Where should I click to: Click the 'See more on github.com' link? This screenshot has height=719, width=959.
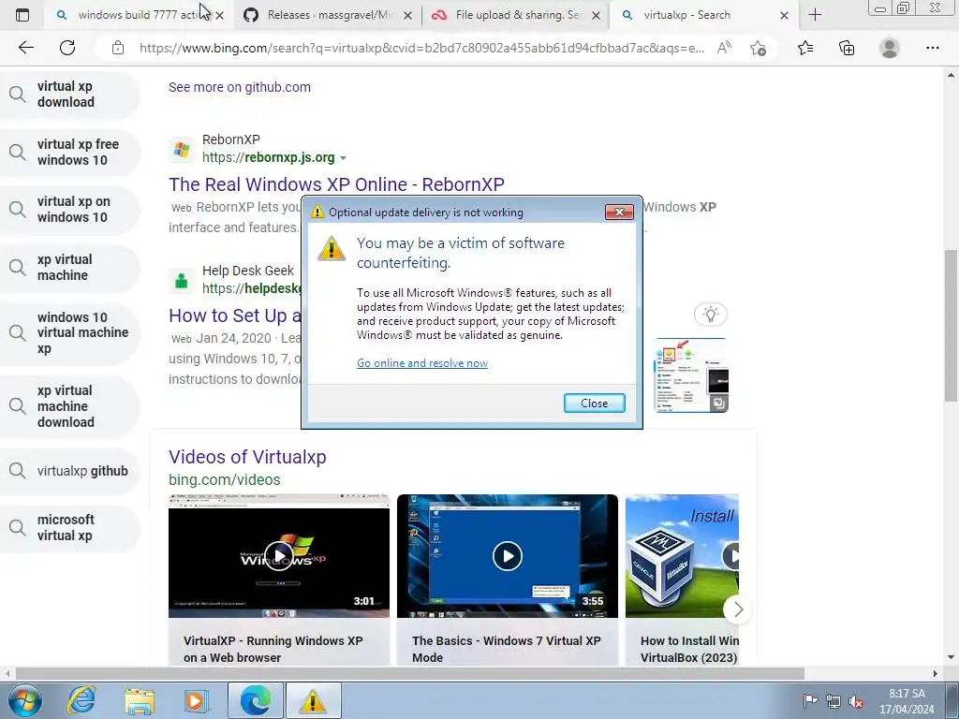pyautogui.click(x=240, y=87)
